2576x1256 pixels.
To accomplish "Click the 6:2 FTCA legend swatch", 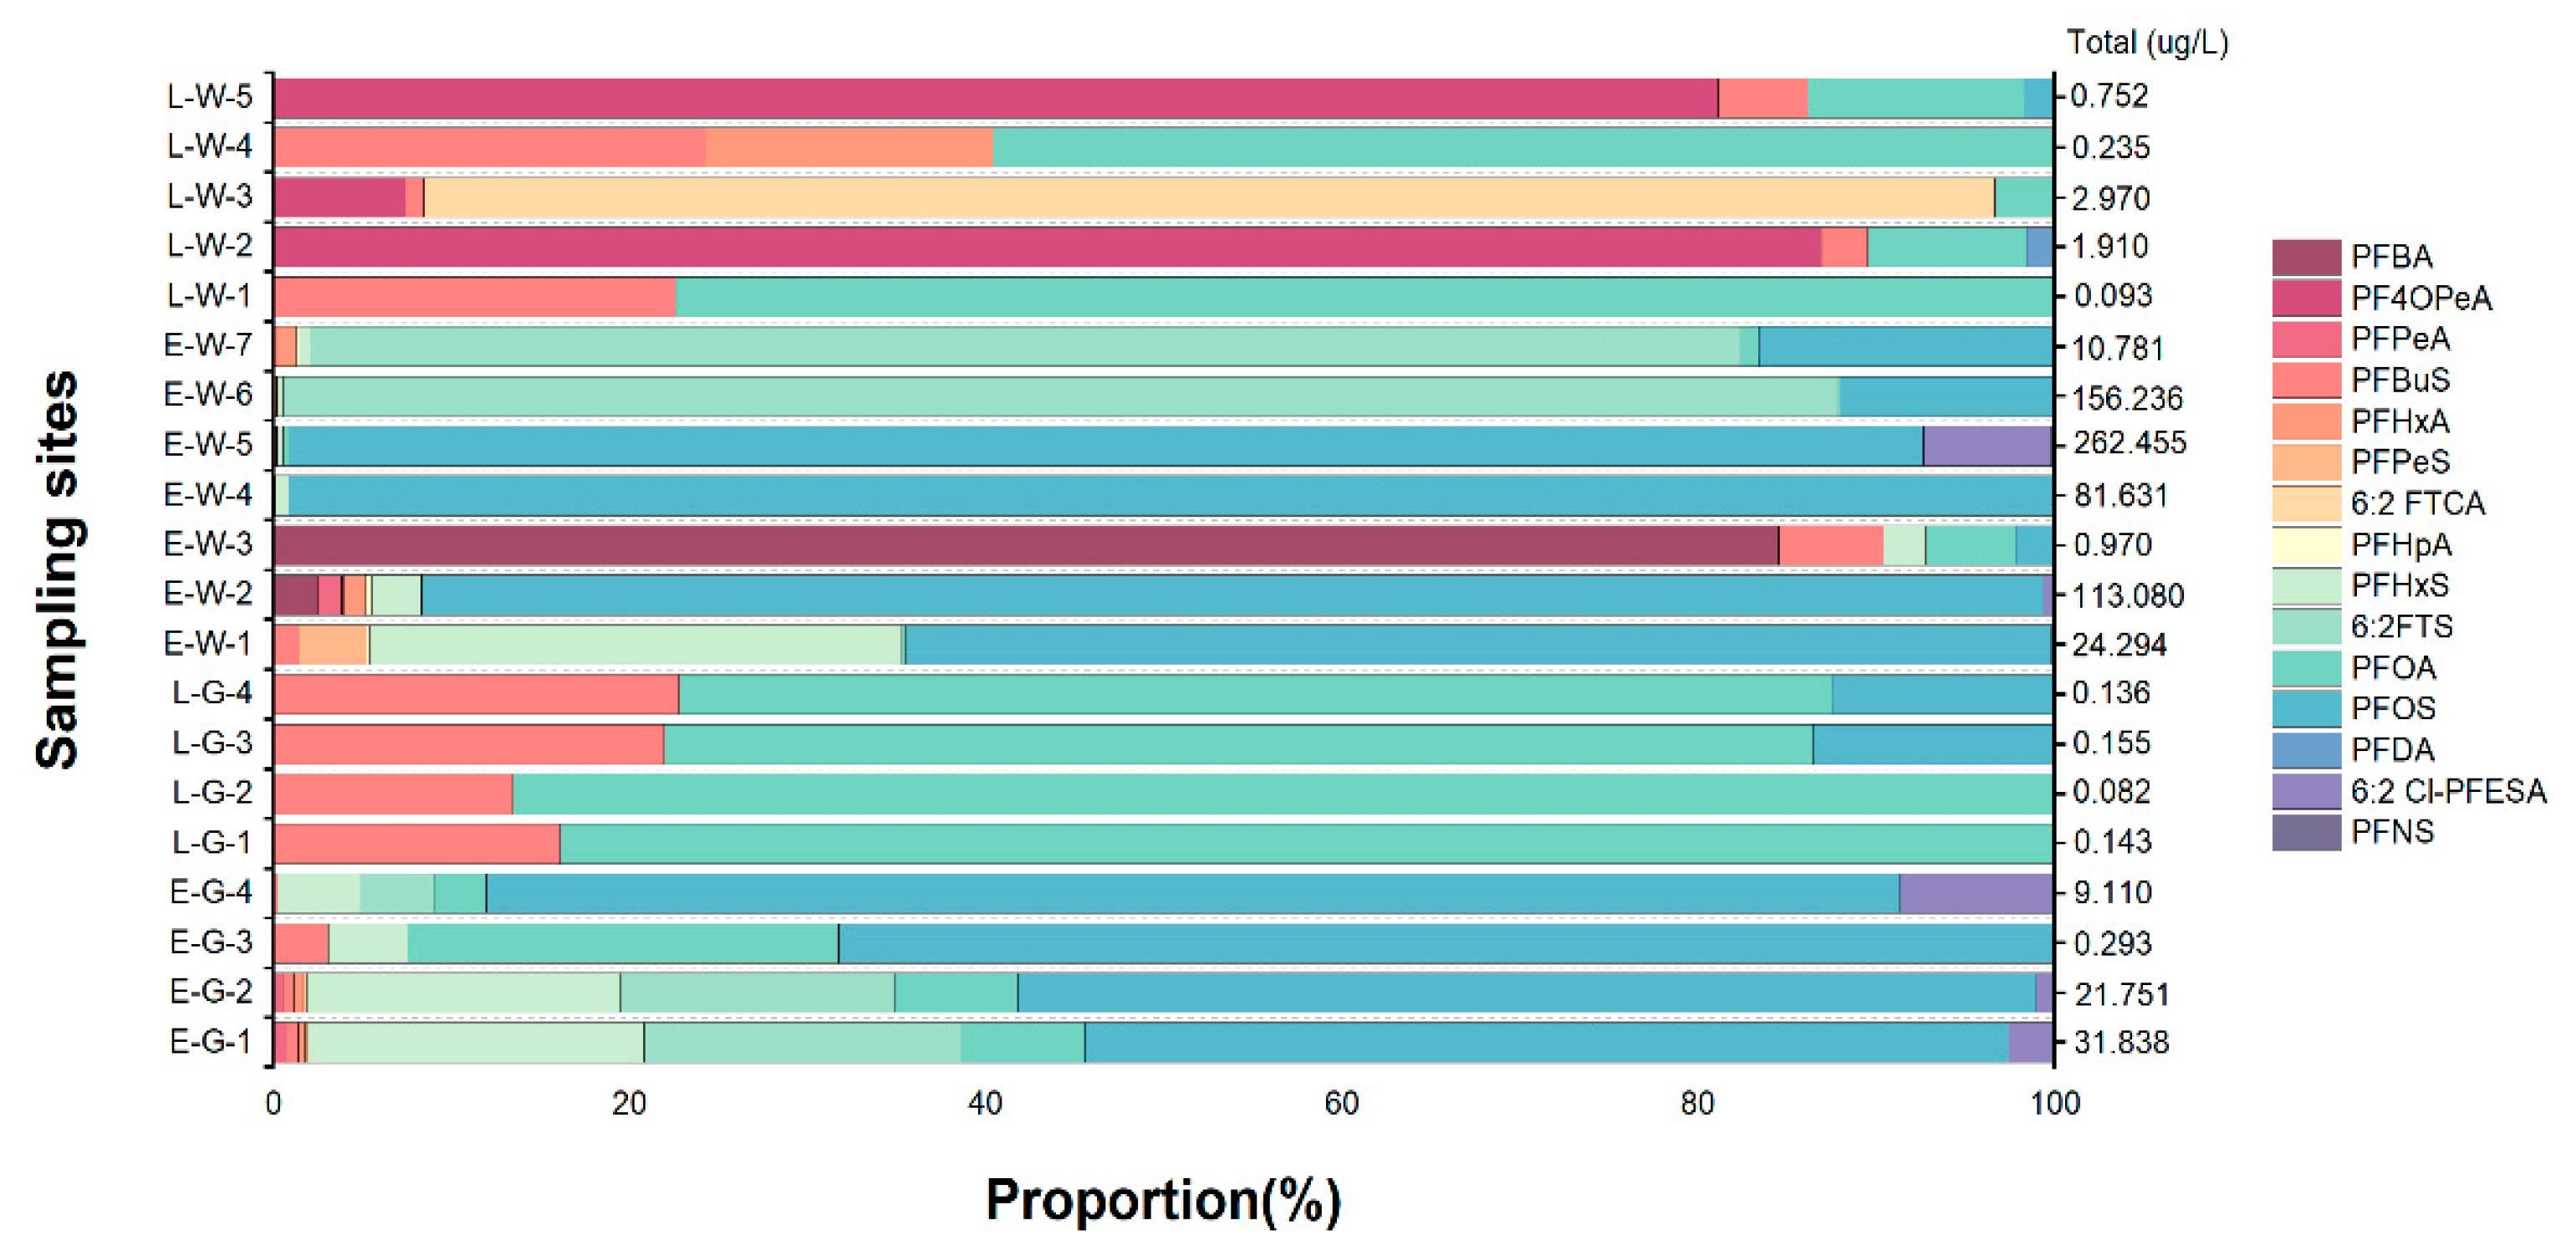I will point(2306,503).
